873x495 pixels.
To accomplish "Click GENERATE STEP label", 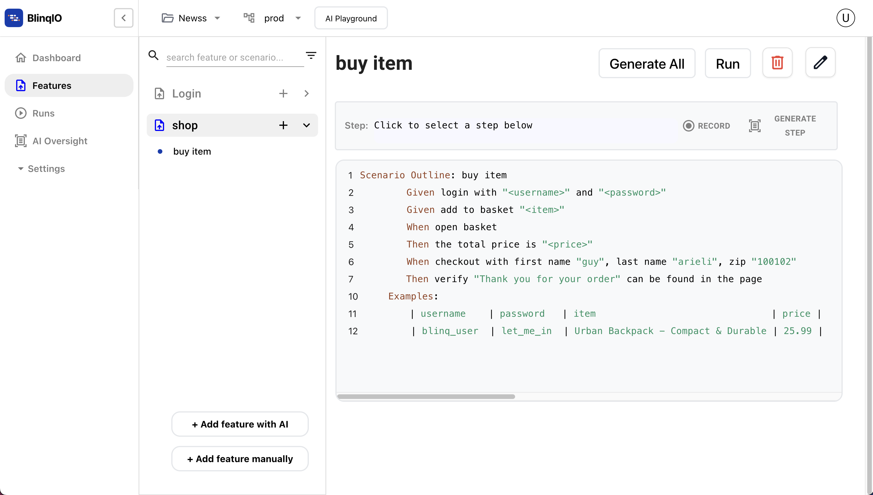I will coord(795,126).
